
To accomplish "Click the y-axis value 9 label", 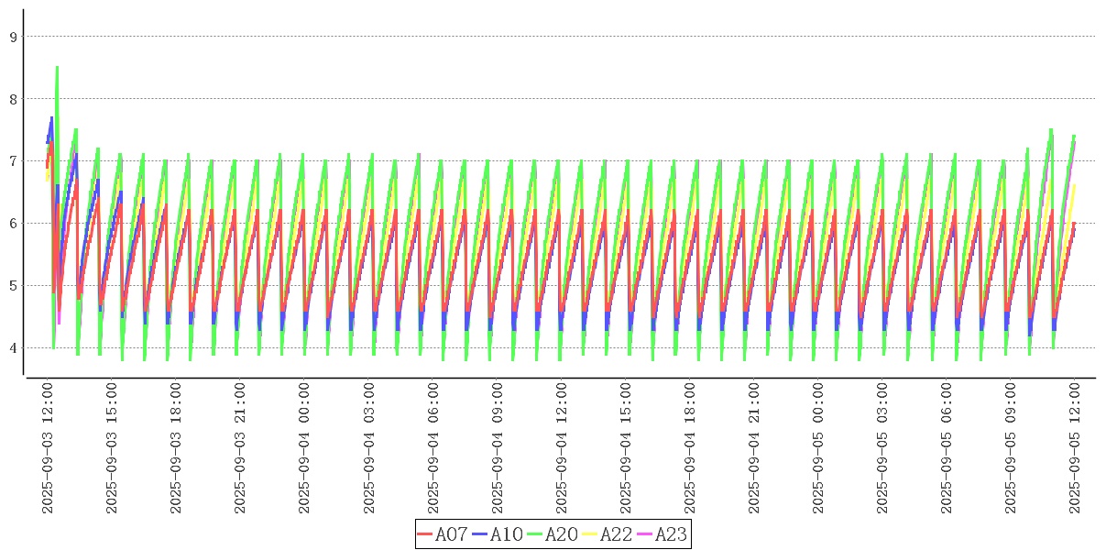I will [13, 37].
